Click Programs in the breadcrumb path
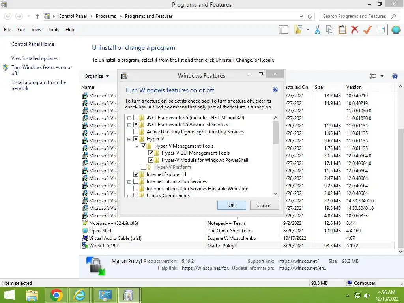Screen dimensions: 404x303 [106, 16]
